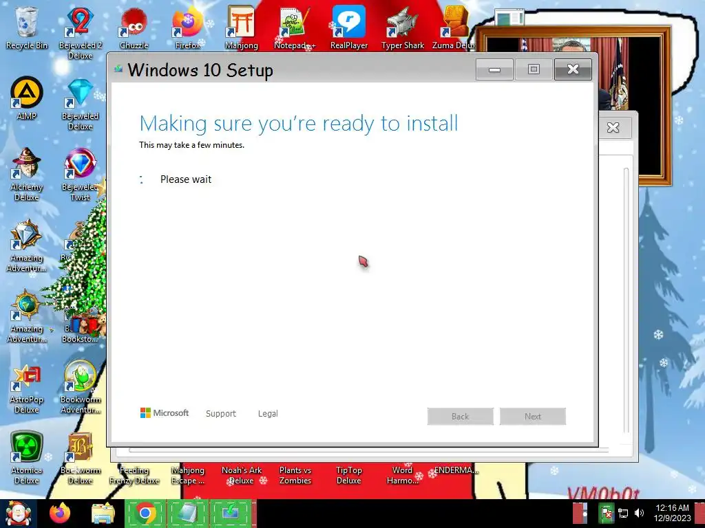
Task: Select the Noah's Ark Deluxe label
Action: [x=242, y=475]
